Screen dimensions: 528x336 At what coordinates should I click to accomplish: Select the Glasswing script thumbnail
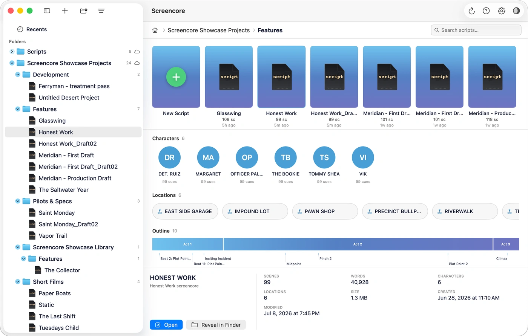click(x=229, y=77)
